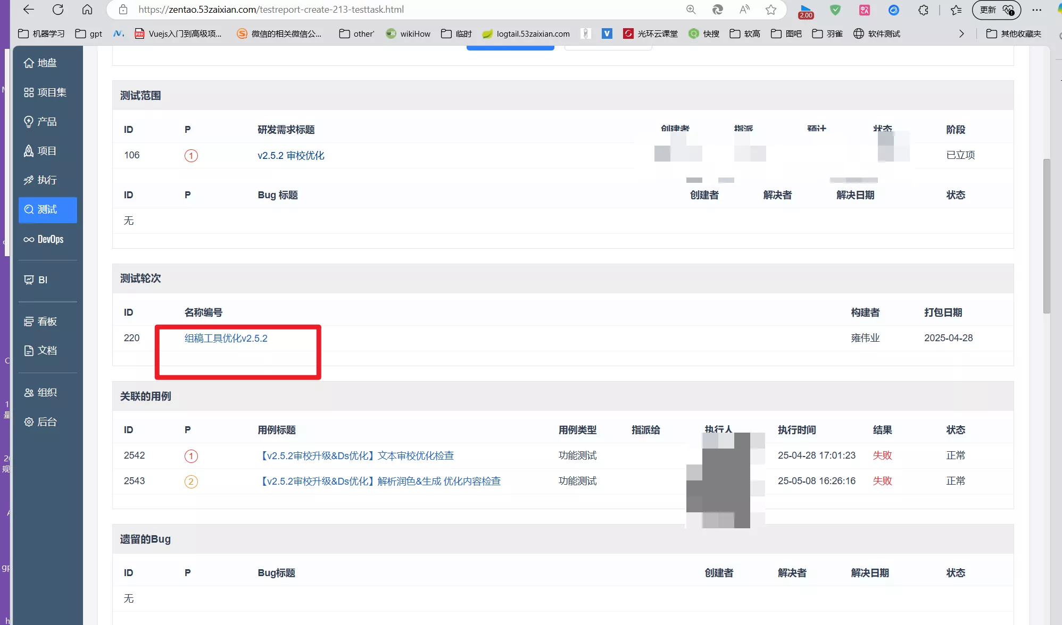Expand the bookmarks bar overflow chevron
This screenshot has height=625, width=1062.
pos(961,33)
